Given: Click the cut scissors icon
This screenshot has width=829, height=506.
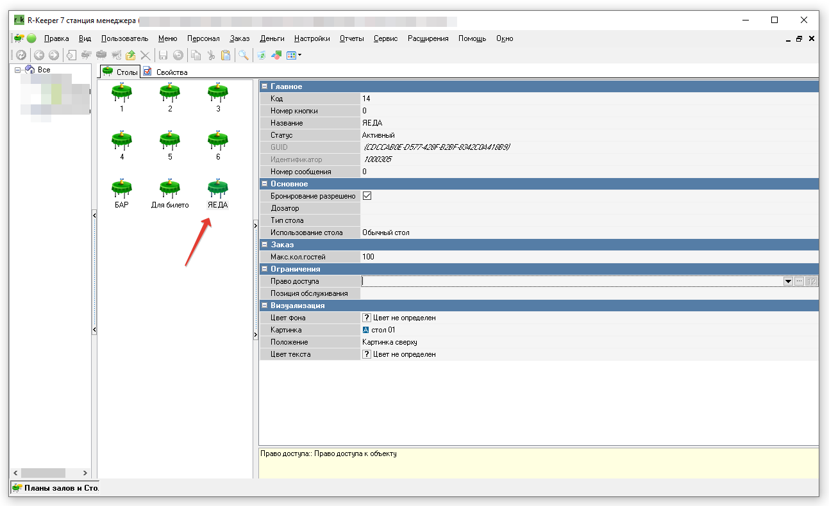Looking at the screenshot, I should [x=210, y=56].
